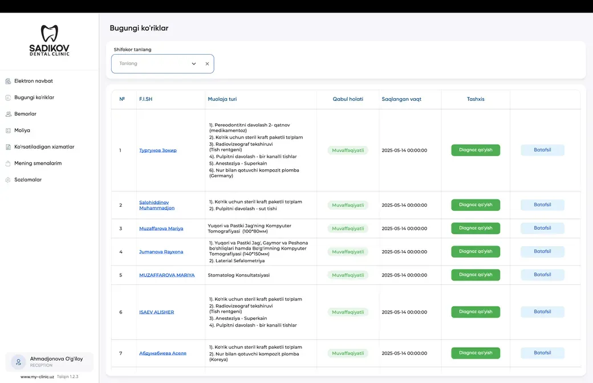The height and width of the screenshot is (383, 593).
Task: Click the Moliya sidebar icon
Action: tap(8, 131)
